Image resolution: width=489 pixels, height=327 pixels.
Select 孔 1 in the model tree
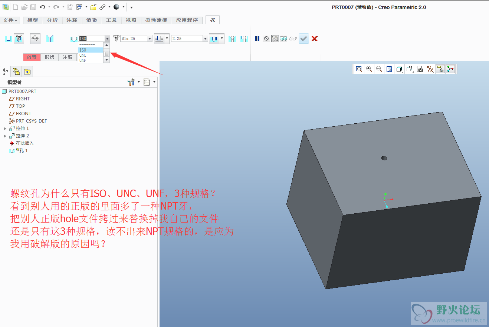[24, 151]
